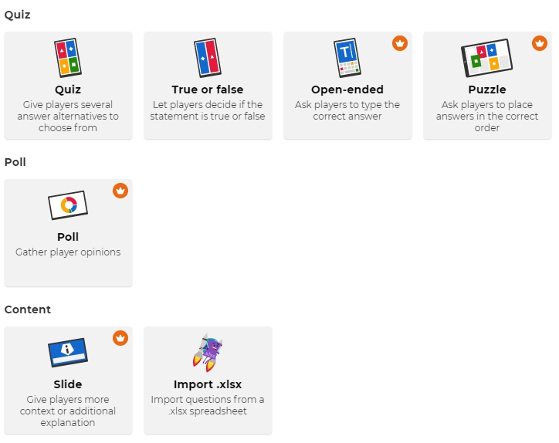Choose the Open-ended tablet icon

tap(347, 59)
